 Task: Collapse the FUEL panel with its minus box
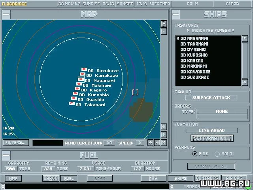tap(6, 155)
